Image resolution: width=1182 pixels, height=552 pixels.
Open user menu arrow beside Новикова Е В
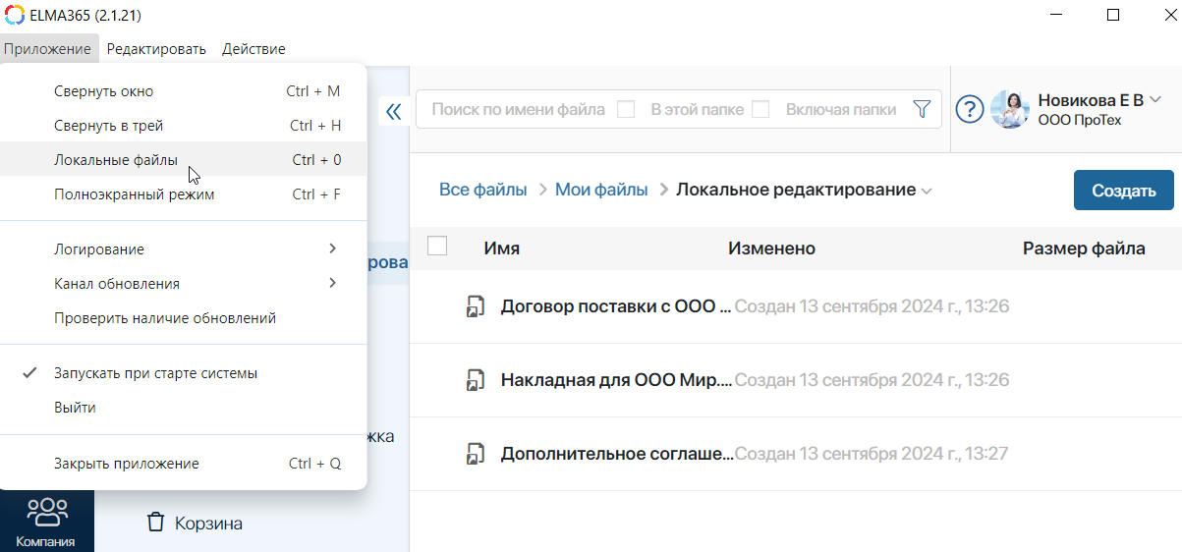point(1155,99)
